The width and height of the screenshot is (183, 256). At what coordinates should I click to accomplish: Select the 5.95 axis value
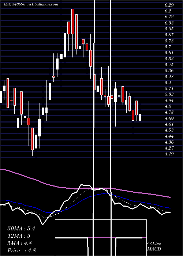point(169,29)
